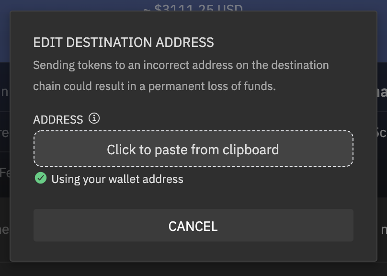
Task: Click the 'Click to paste from clipboard' text
Action: (x=193, y=149)
